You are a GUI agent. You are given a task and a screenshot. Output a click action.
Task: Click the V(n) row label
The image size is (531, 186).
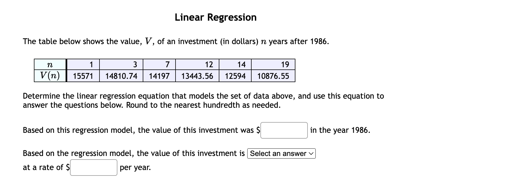click(50, 76)
